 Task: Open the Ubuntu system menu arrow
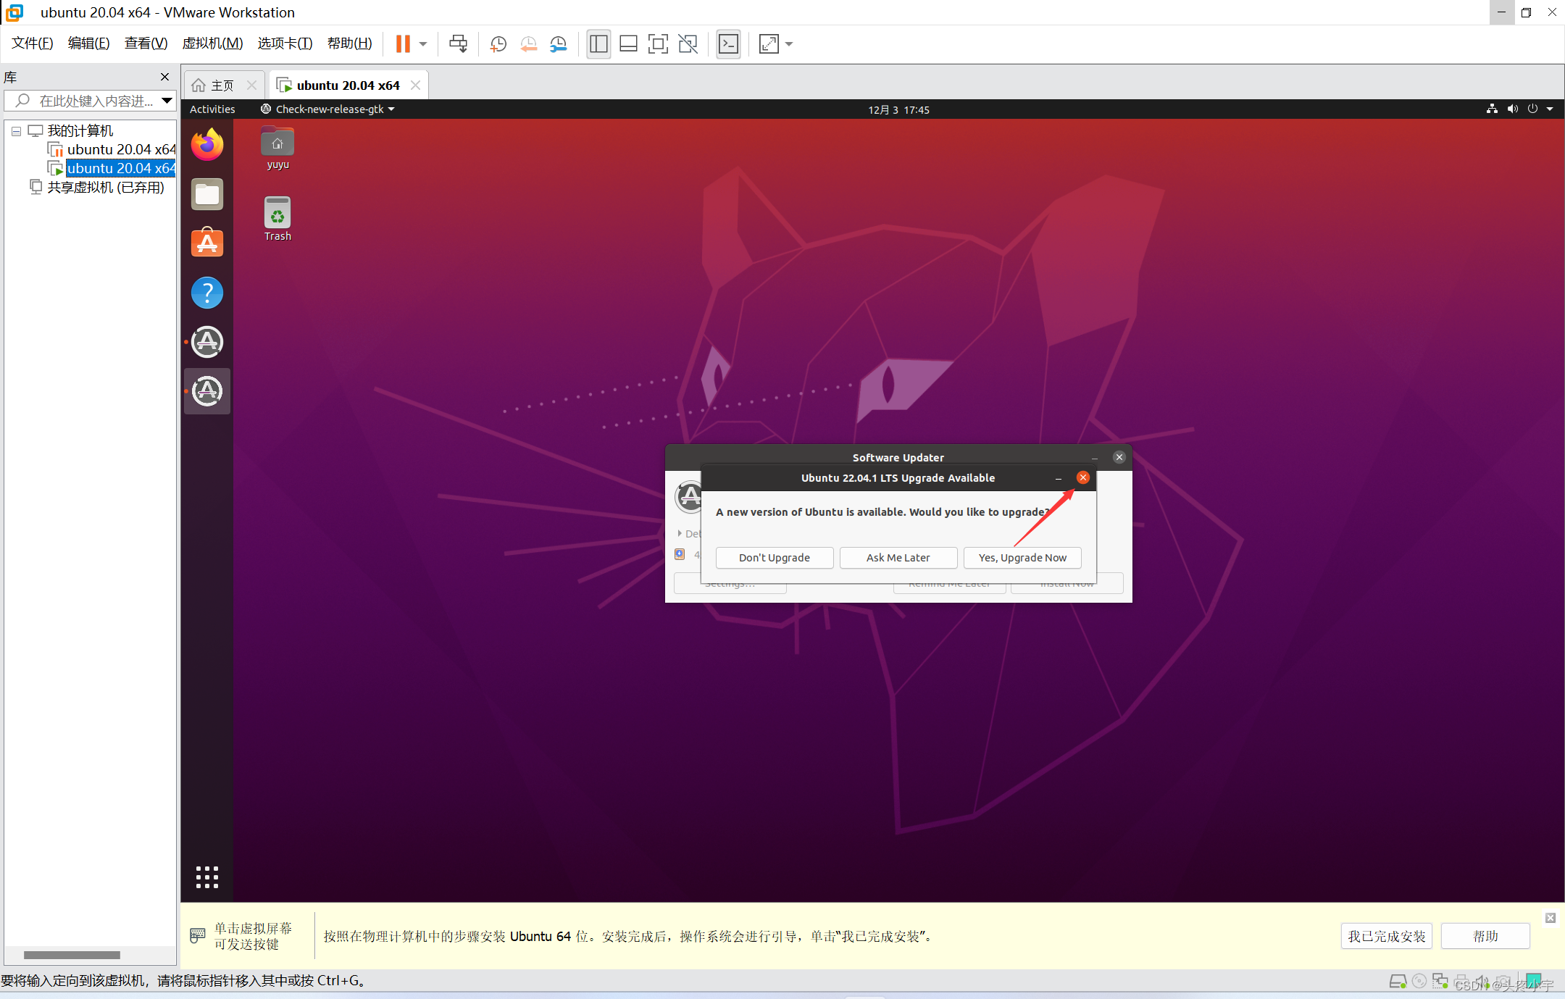point(1551,109)
